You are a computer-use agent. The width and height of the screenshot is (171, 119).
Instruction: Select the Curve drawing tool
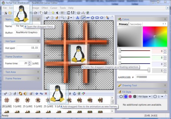point(88,18)
